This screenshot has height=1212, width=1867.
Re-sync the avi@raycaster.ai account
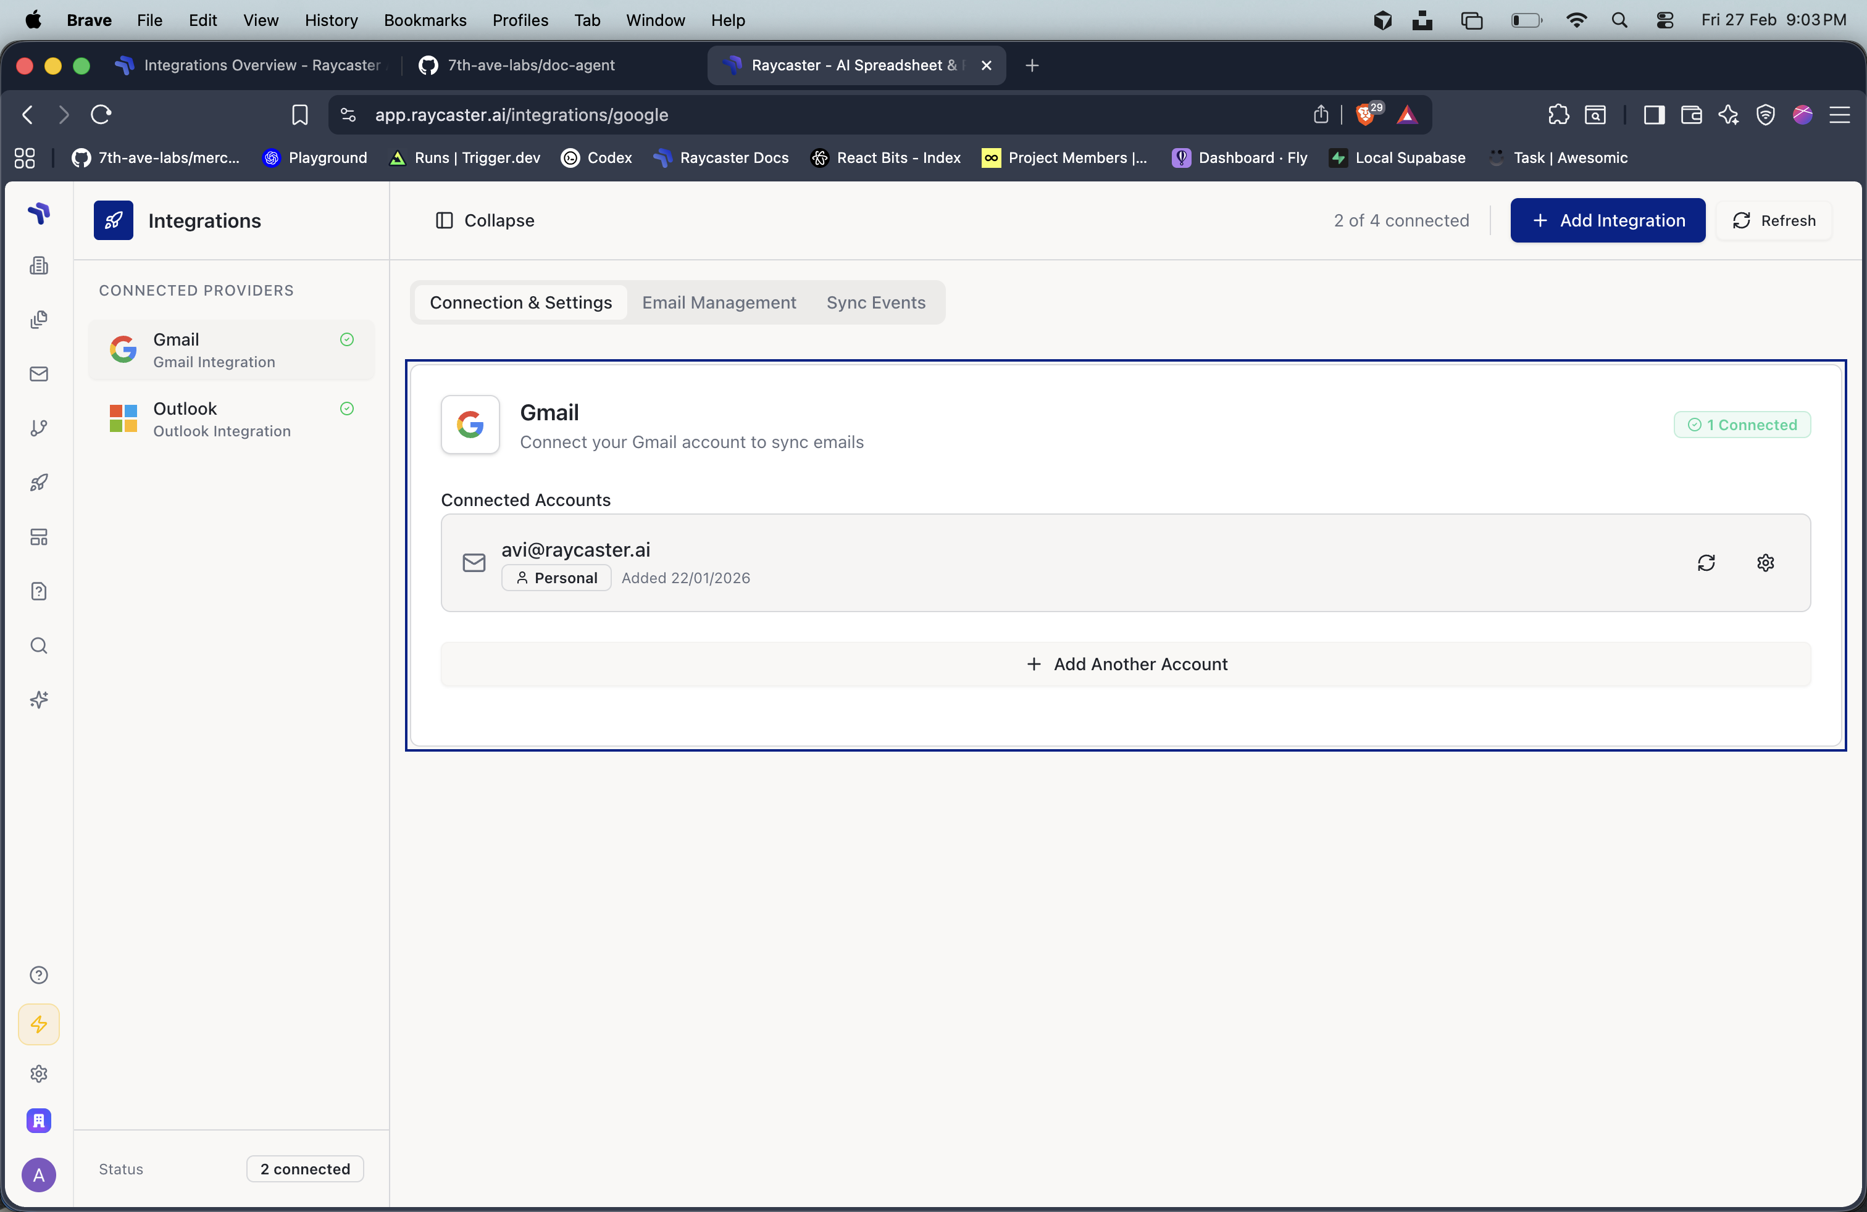(x=1708, y=563)
